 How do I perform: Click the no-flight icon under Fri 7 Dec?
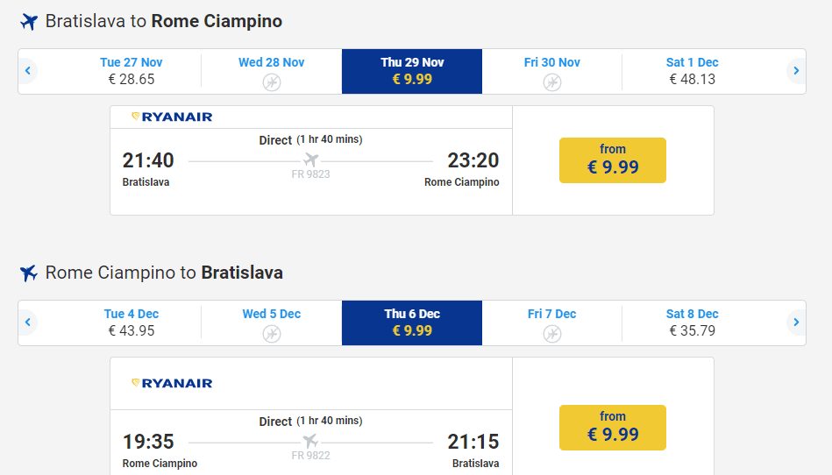tap(551, 334)
